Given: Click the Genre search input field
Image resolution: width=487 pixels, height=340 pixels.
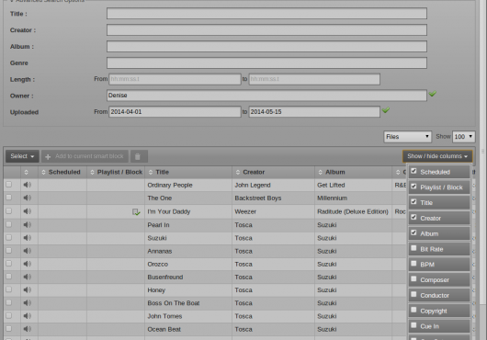Looking at the screenshot, I should [266, 62].
